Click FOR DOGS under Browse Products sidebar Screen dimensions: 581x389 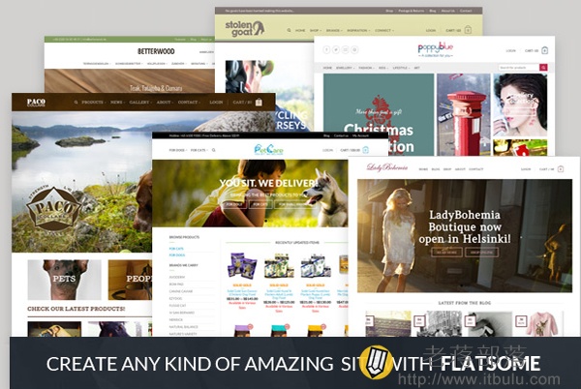point(177,255)
